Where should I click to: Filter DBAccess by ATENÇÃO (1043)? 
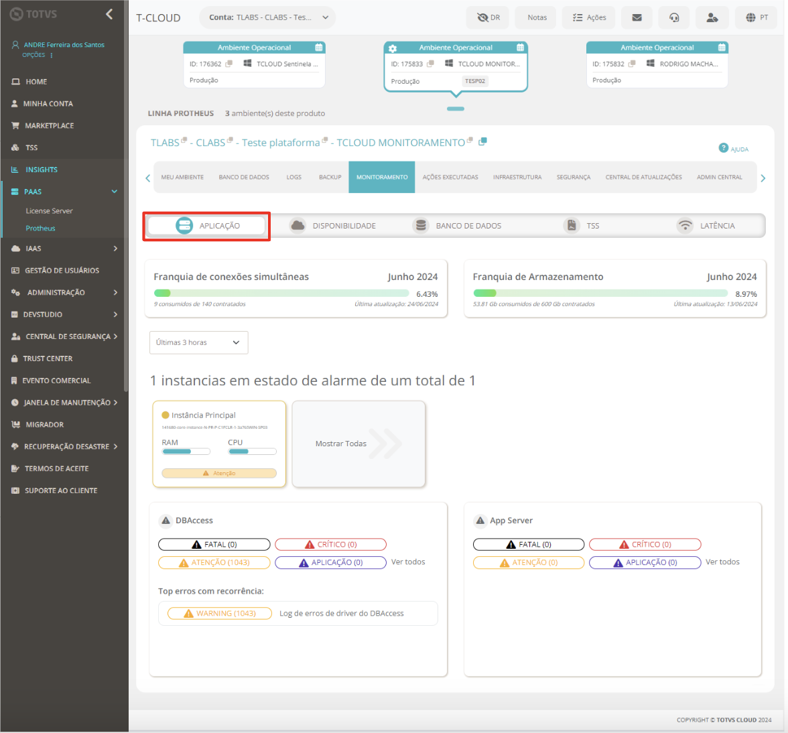[x=215, y=563]
